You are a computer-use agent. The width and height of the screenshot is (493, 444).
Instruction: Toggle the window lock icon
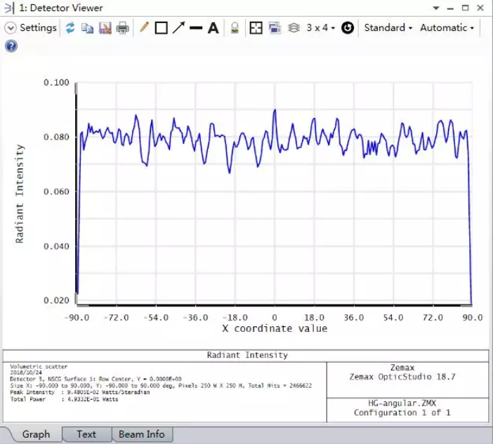235,28
